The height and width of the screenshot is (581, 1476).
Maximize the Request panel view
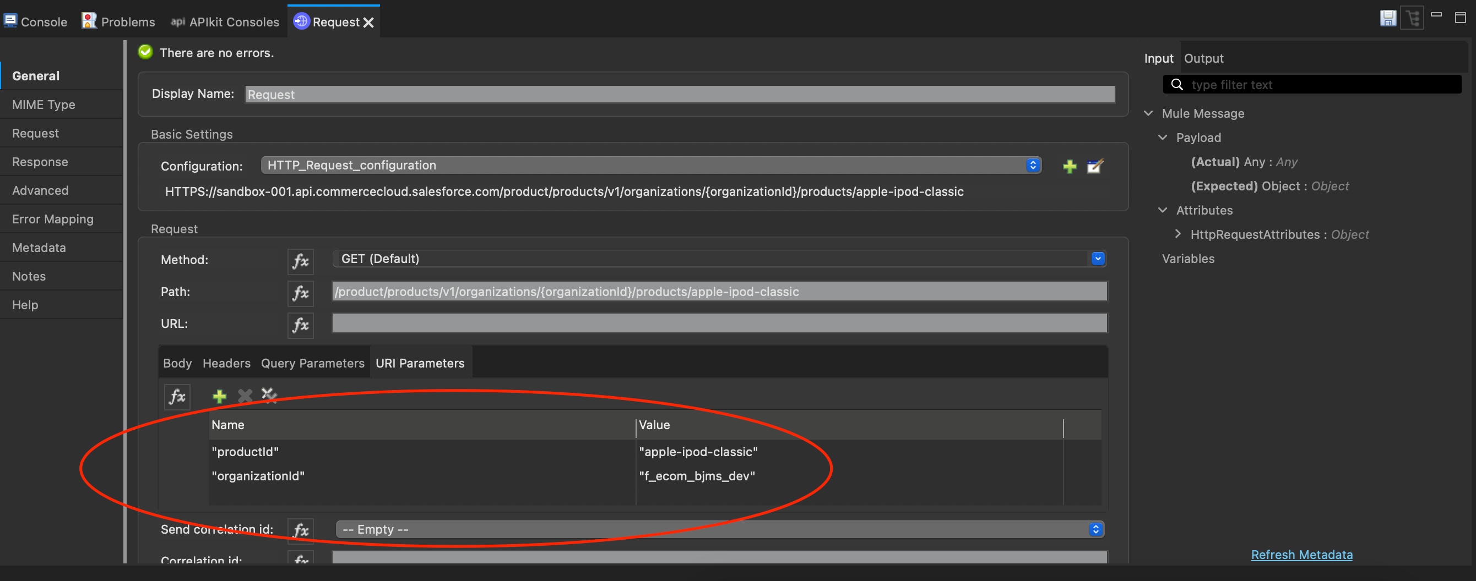pos(1460,18)
